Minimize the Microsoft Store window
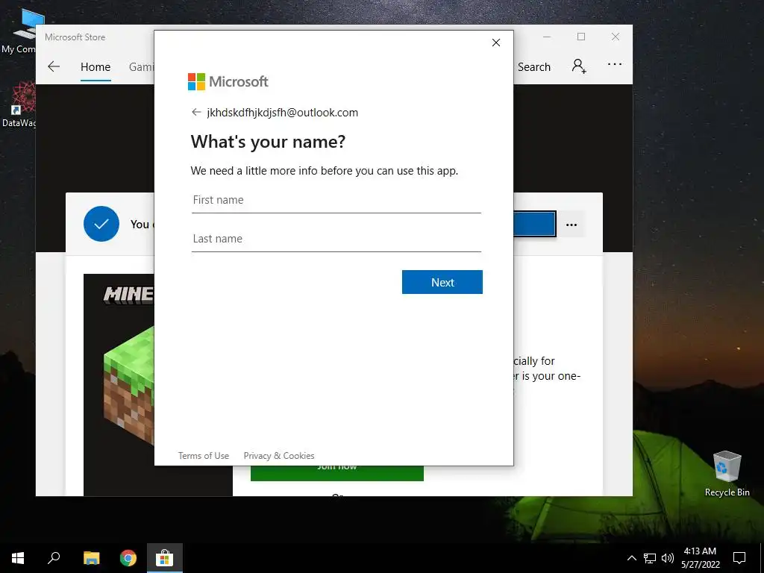764x573 pixels. point(547,37)
